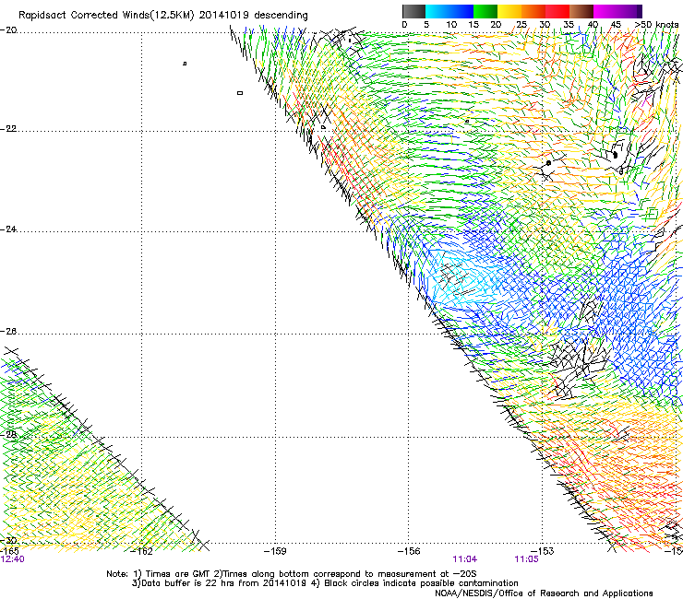Viewport: 683px width, 599px height.
Task: Click the -20 latitude axis label
Action: tap(8, 29)
